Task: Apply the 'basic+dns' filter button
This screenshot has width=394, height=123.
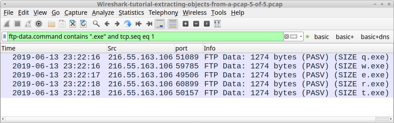Action: pyautogui.click(x=375, y=37)
